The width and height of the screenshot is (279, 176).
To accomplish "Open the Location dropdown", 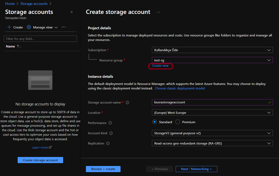I will pos(212,113).
